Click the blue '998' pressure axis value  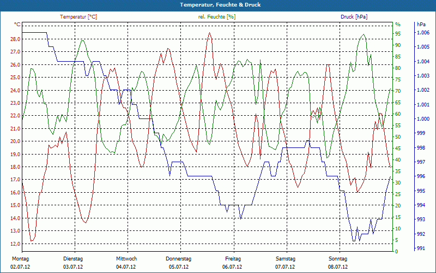(x=421, y=147)
